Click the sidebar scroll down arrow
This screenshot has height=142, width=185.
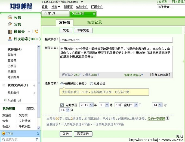click(39, 128)
